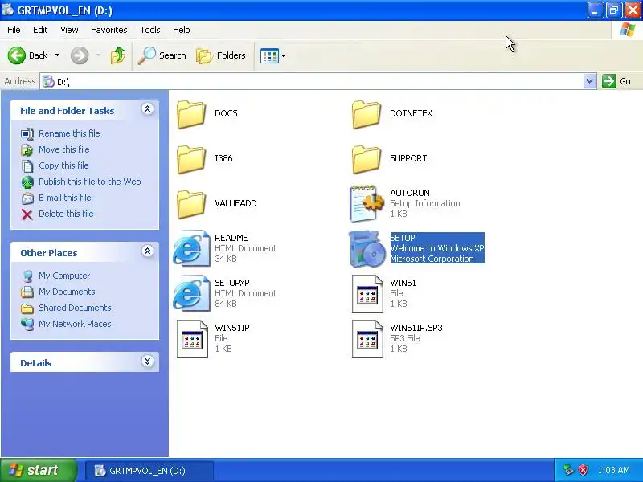Click the Up folder toolbar icon
643x482 pixels.
click(x=118, y=55)
